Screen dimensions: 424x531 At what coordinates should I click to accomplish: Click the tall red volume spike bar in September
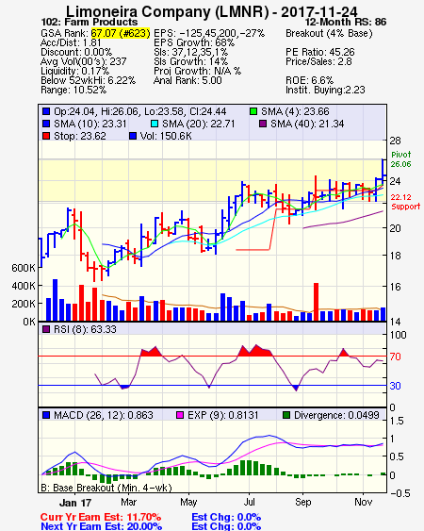click(316, 302)
